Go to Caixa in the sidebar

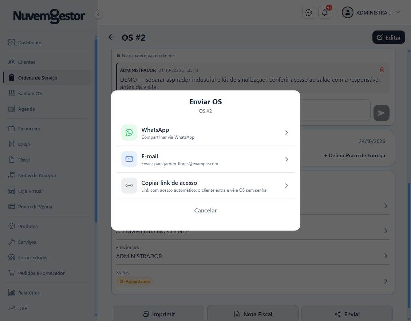coord(47,144)
